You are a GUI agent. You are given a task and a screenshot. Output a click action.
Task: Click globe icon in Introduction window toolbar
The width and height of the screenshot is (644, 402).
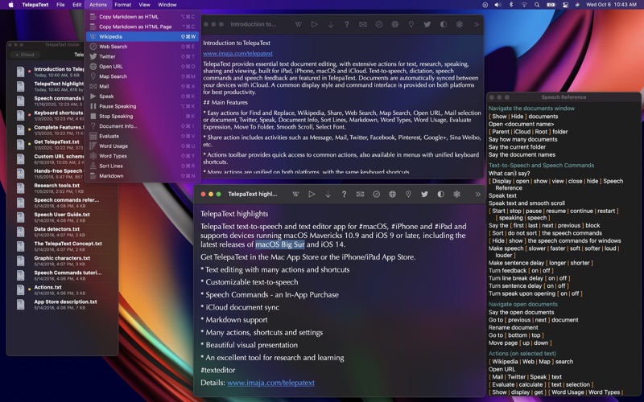click(394, 24)
